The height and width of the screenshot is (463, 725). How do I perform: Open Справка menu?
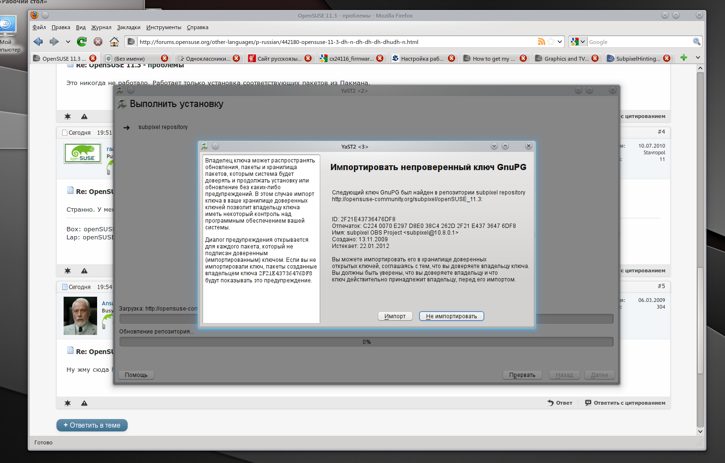point(198,27)
